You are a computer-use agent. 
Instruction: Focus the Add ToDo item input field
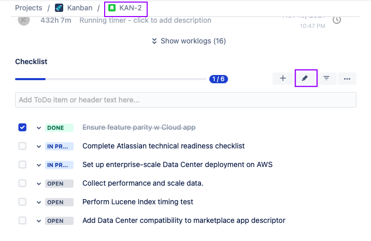[186, 100]
